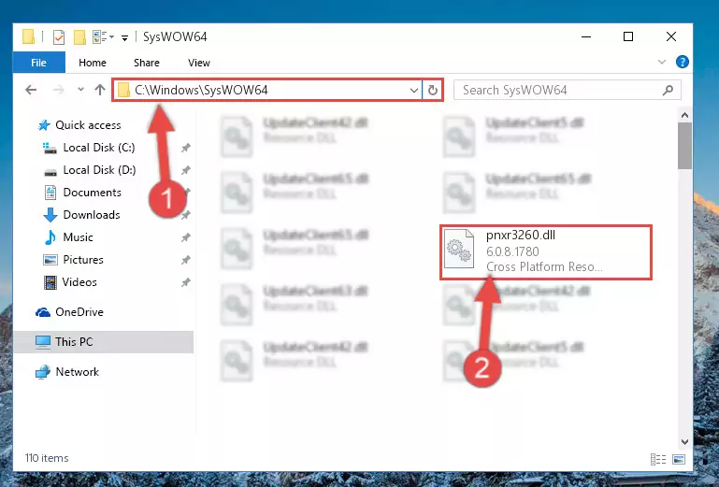Switch to the View ribbon tab
This screenshot has height=487, width=719.
point(199,63)
